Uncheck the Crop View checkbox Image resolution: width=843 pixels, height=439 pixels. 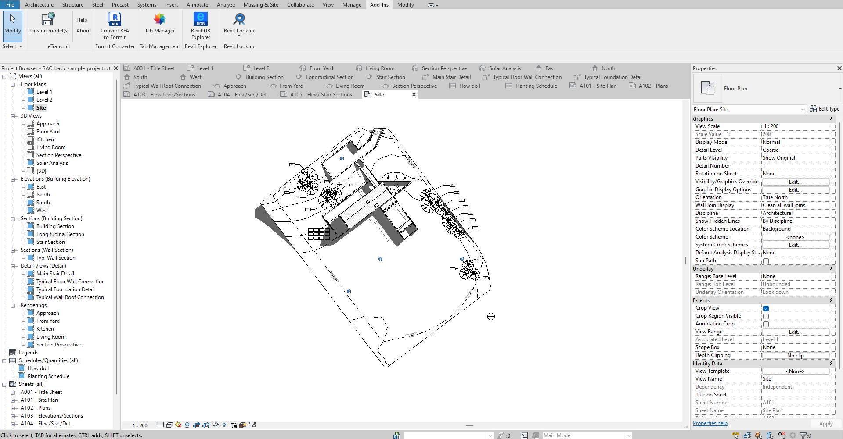point(766,308)
